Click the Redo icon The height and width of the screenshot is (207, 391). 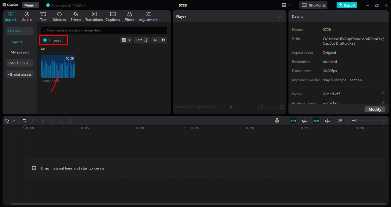coord(34,121)
